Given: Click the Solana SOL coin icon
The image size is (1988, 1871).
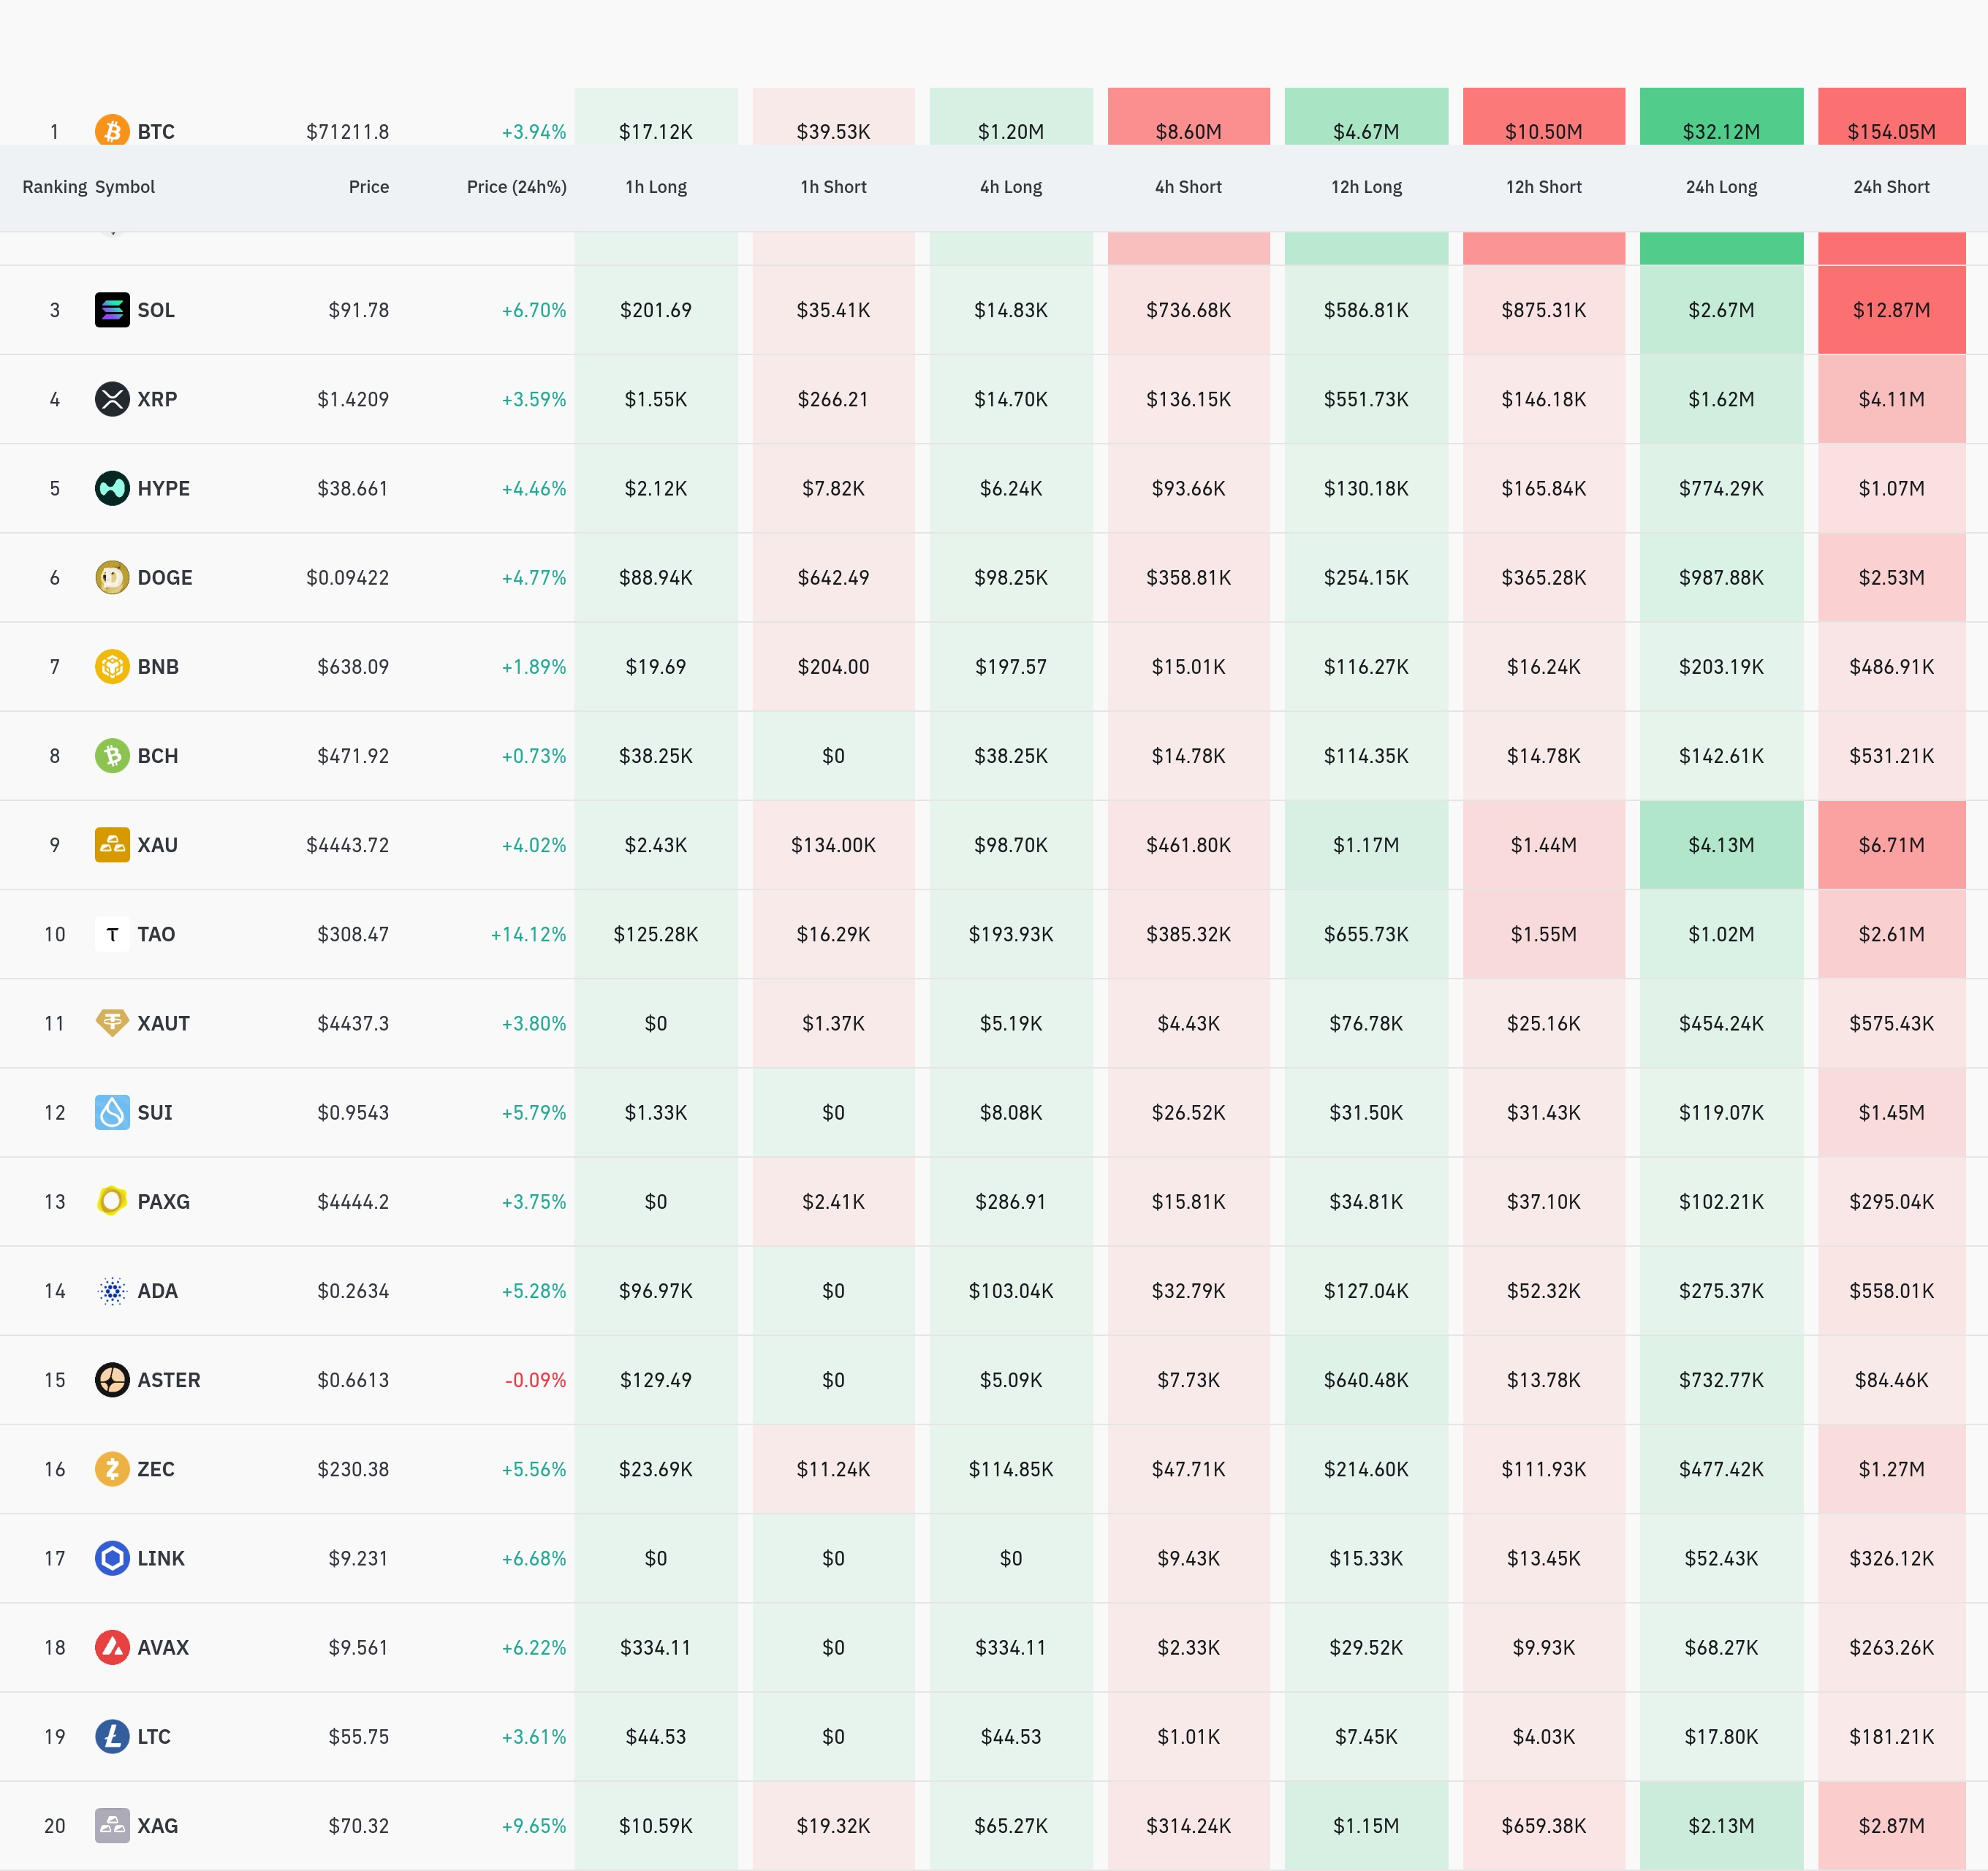Looking at the screenshot, I should click(112, 310).
